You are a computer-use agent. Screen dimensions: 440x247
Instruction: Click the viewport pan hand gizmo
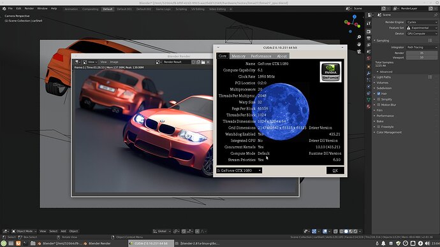359,45
